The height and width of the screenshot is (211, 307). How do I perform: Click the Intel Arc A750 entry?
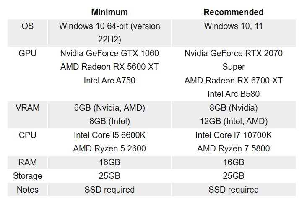[109, 81]
